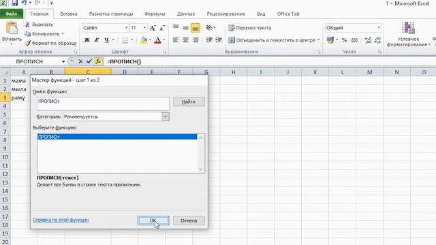The image size is (436, 245).
Task: Click the Save icon in quick access toolbar
Action: click(x=14, y=3)
